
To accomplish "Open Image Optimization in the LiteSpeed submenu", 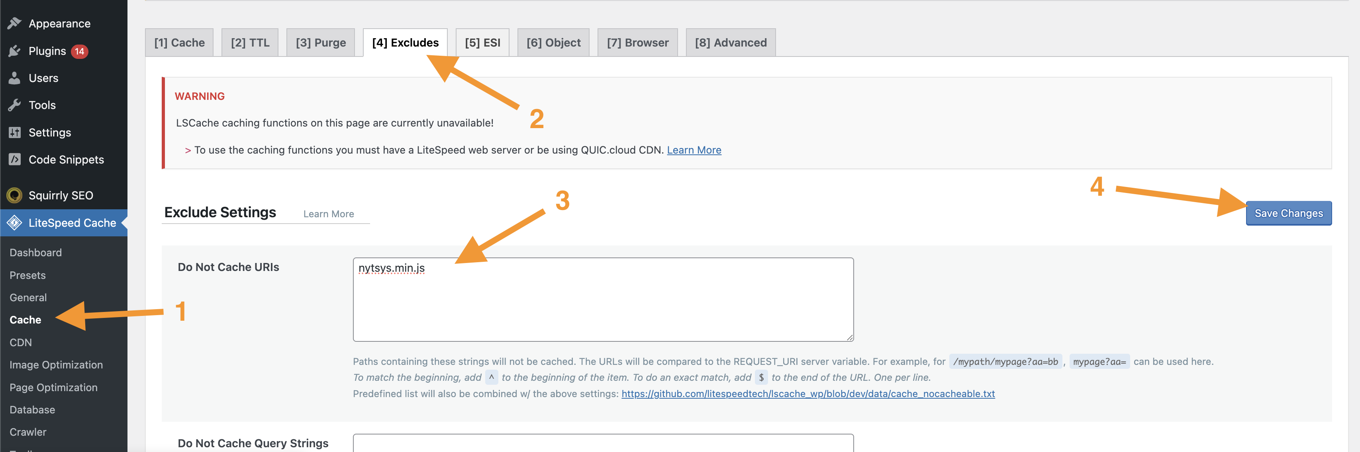I will (56, 364).
